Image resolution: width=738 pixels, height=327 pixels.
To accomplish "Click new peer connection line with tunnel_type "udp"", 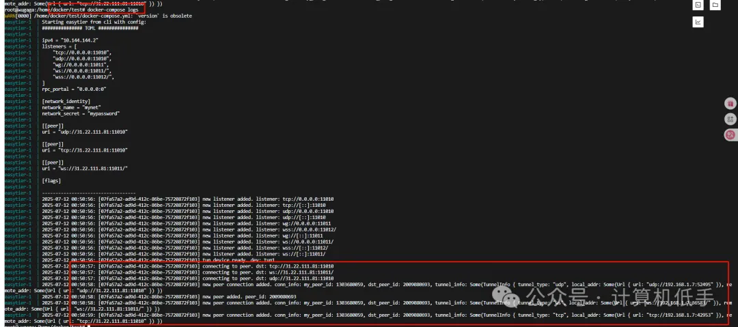I will 387,285.
